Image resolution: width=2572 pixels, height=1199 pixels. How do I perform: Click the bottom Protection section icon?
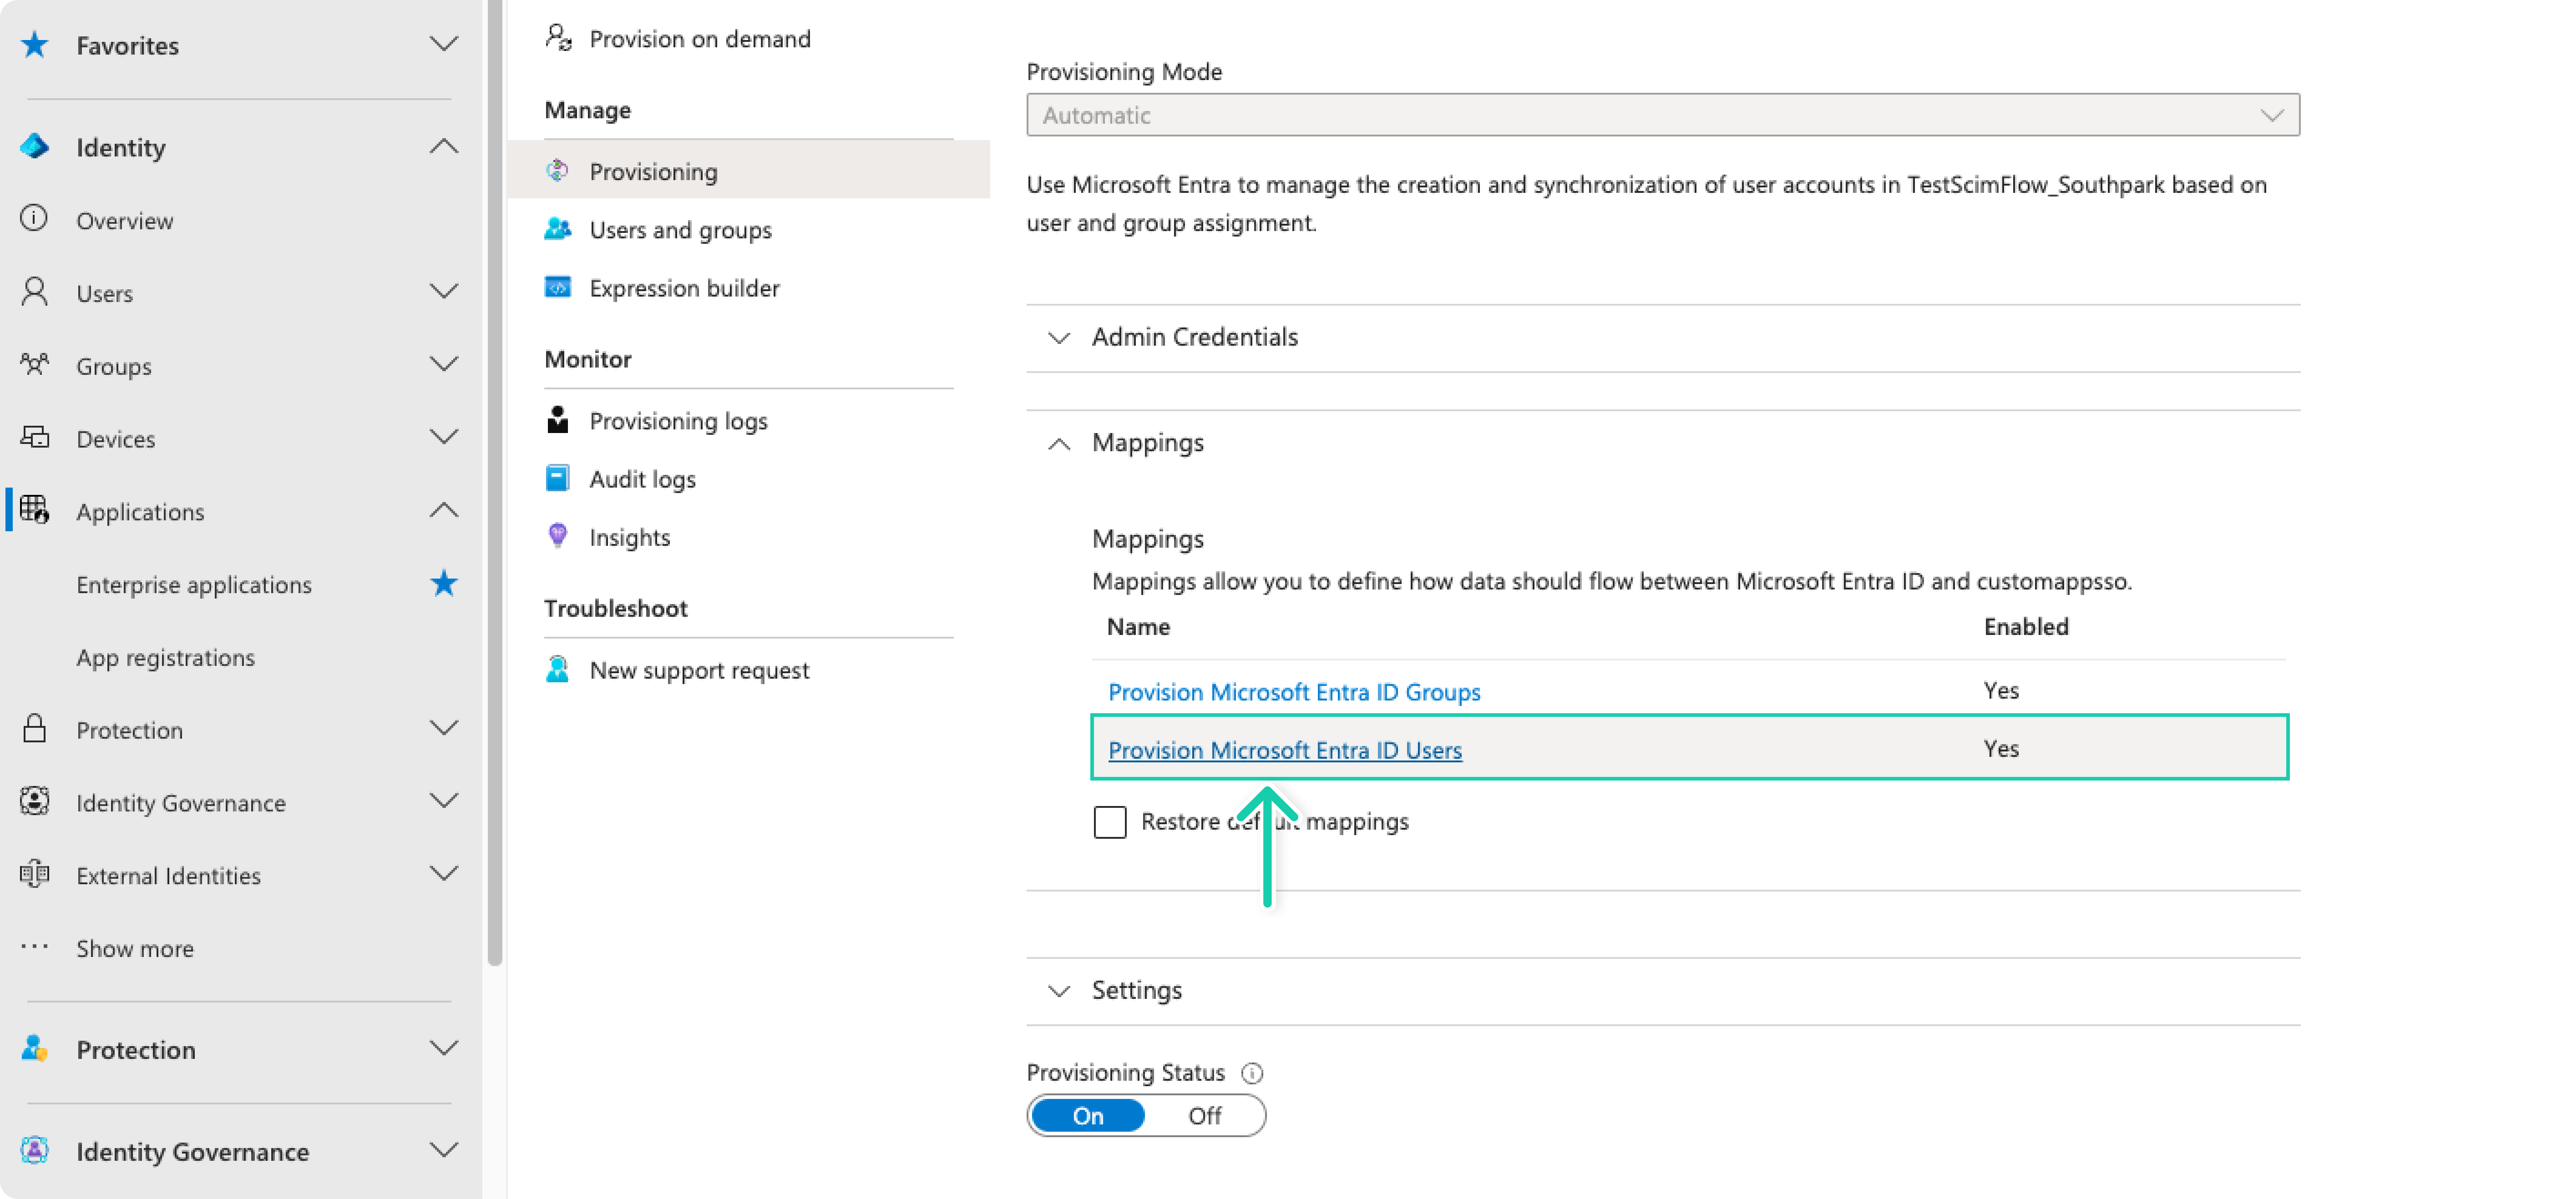(35, 1048)
